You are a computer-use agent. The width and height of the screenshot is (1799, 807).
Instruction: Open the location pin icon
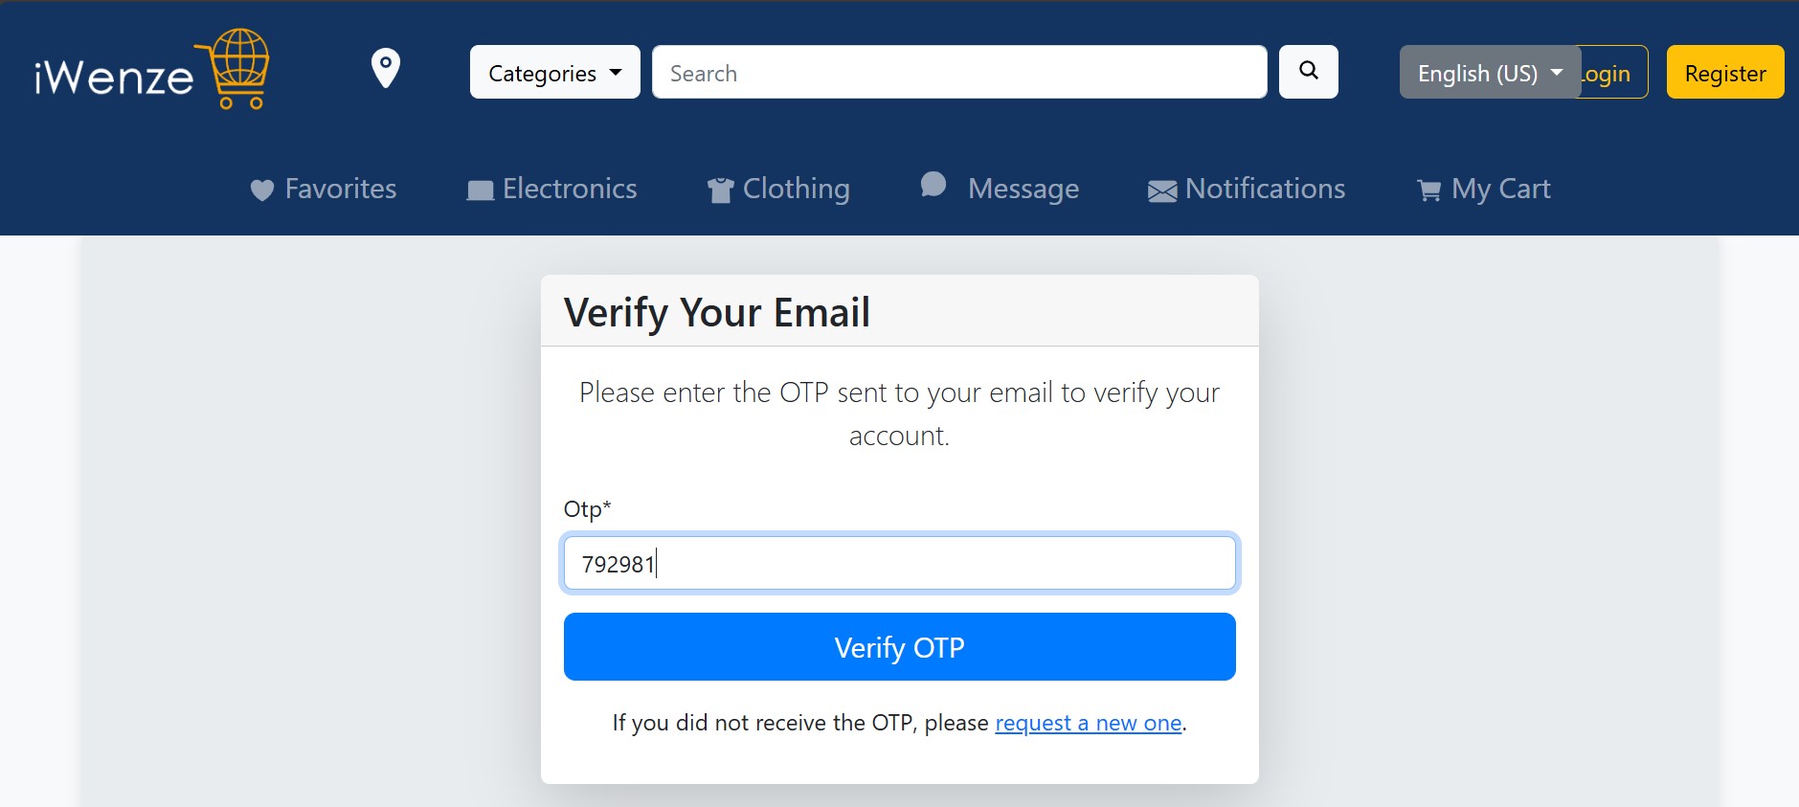pos(386,68)
